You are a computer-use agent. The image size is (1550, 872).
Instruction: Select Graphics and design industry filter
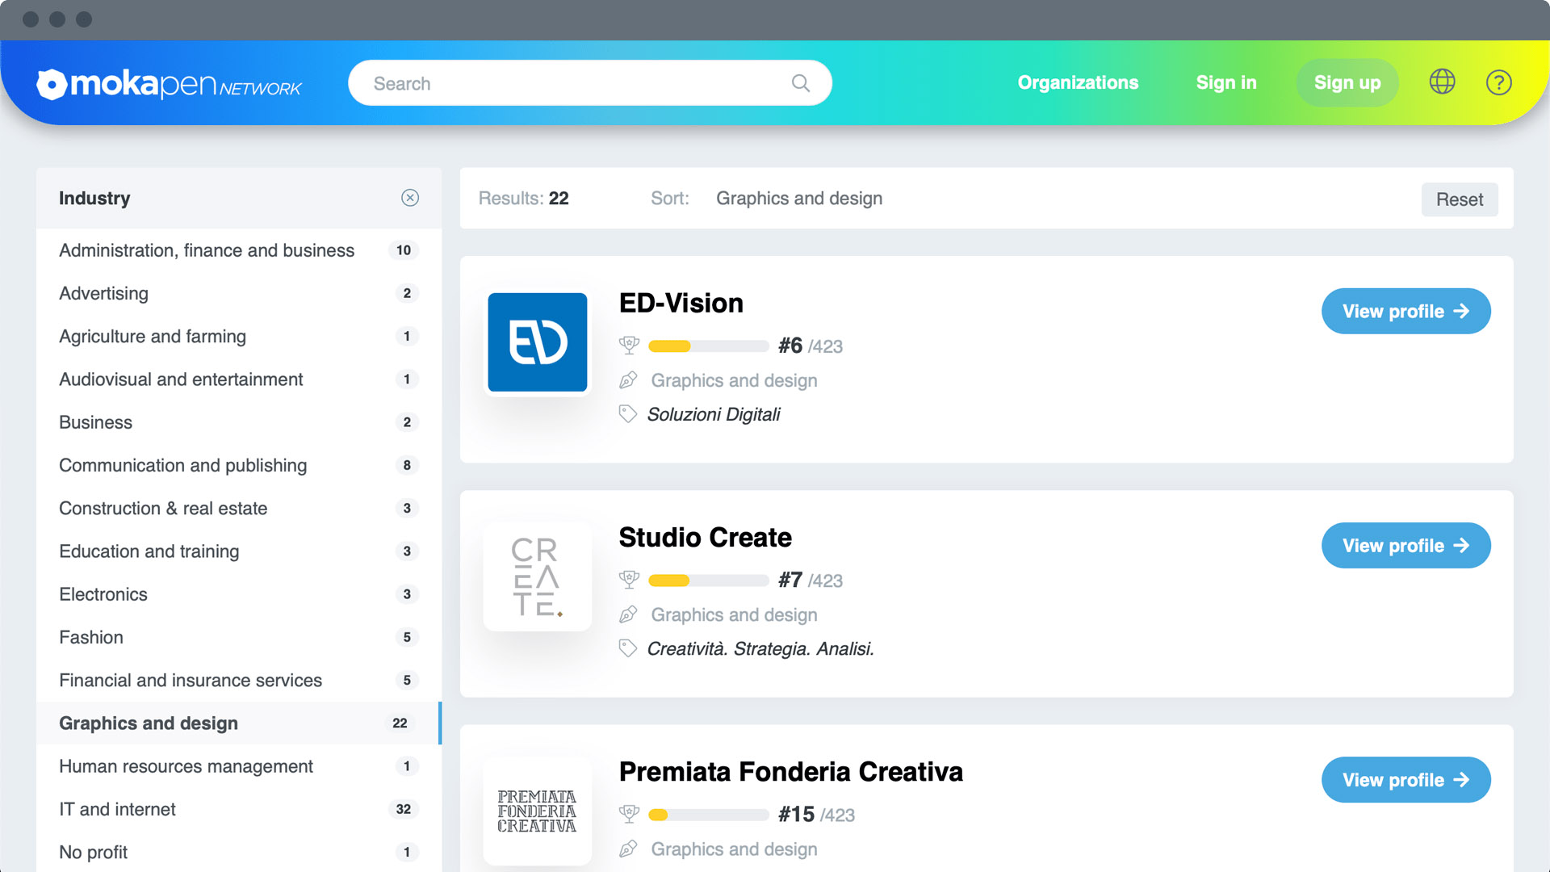[x=148, y=723]
